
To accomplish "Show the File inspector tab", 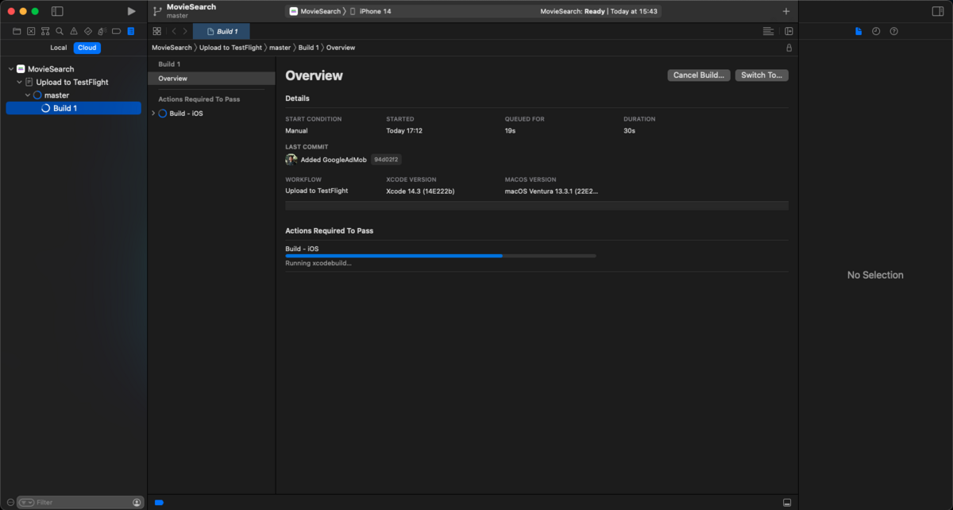I will (x=858, y=31).
